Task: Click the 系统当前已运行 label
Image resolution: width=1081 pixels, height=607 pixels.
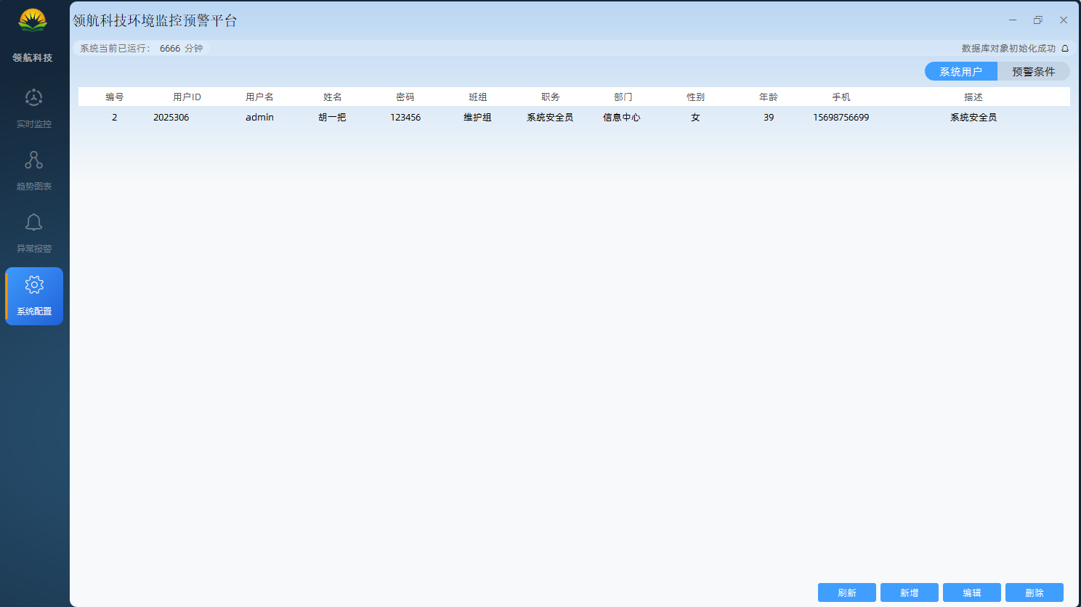Action: tap(115, 49)
